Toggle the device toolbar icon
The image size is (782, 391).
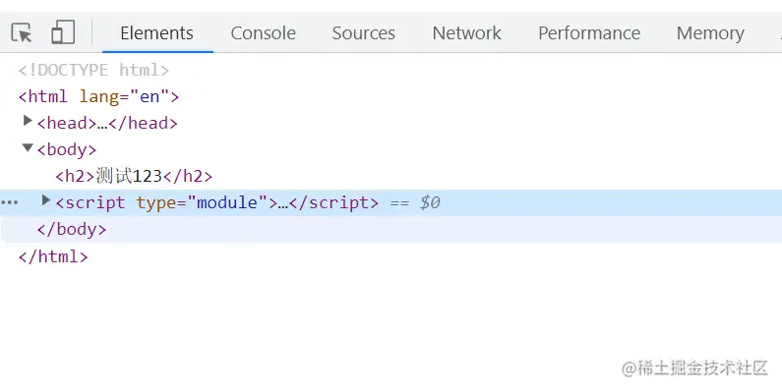point(63,32)
